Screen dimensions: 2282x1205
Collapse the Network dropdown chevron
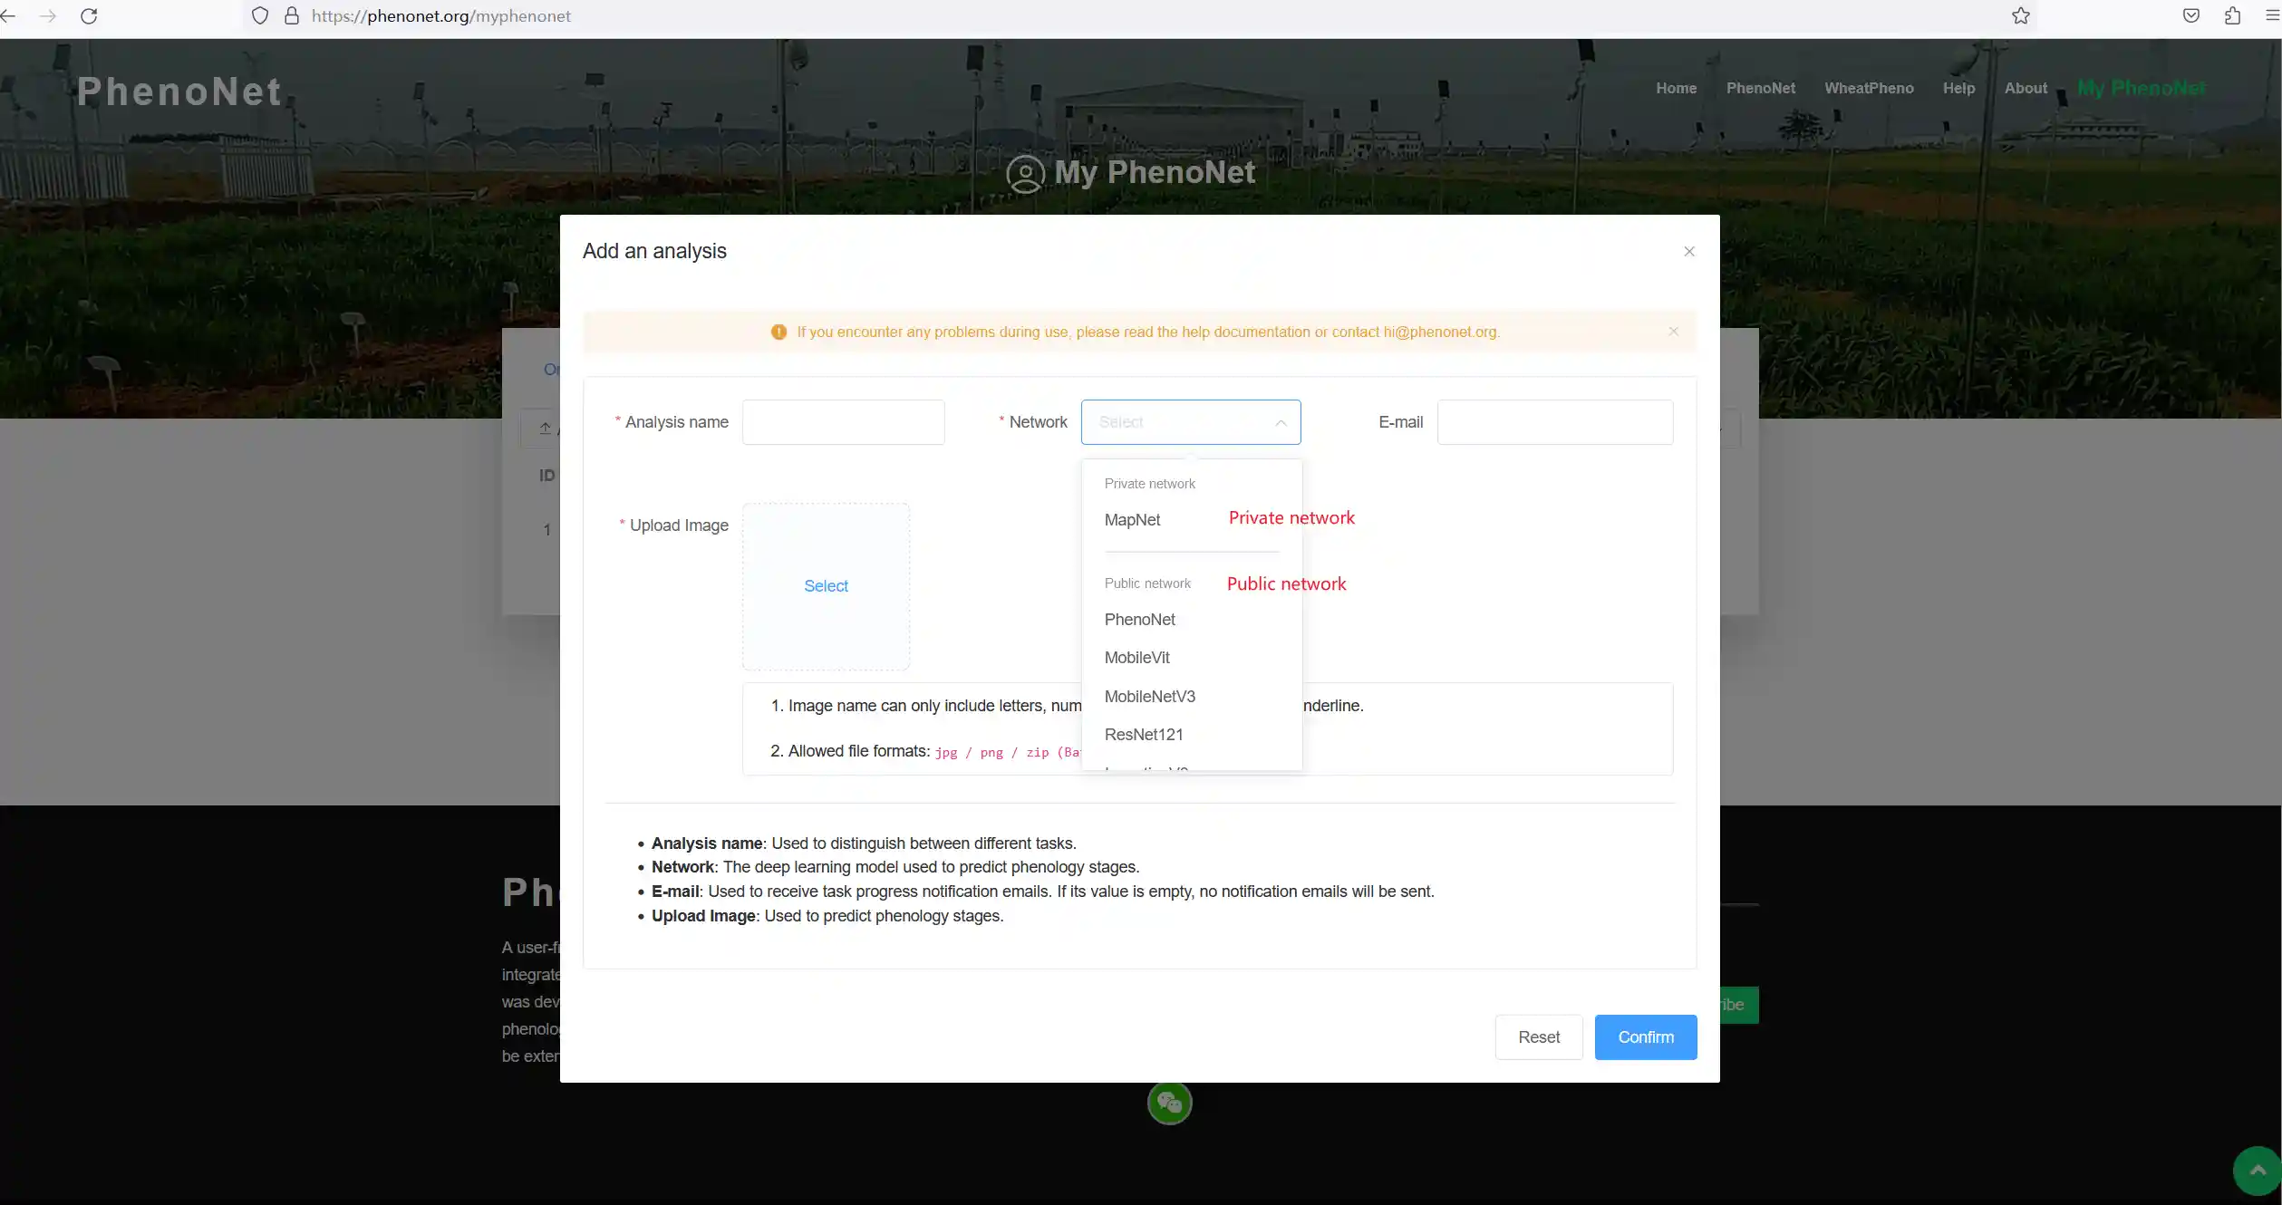(x=1281, y=423)
